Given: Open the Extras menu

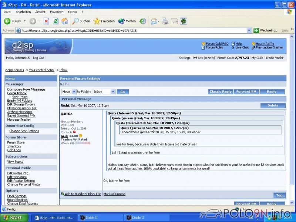Looking at the screenshot, I should [73, 12].
